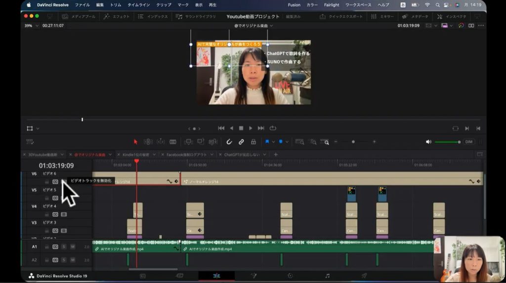Mute audio track A1 with M button

73,246
